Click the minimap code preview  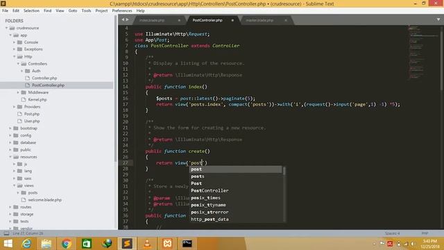423,53
